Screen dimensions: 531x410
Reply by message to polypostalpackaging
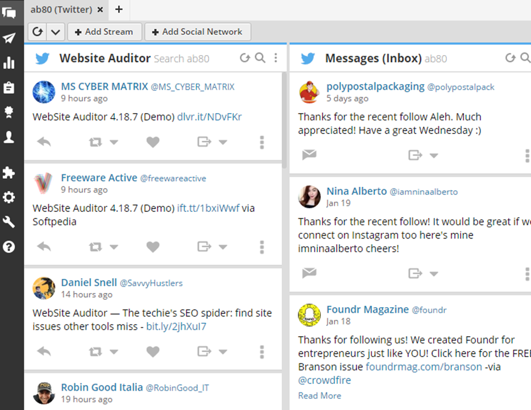[x=309, y=155]
